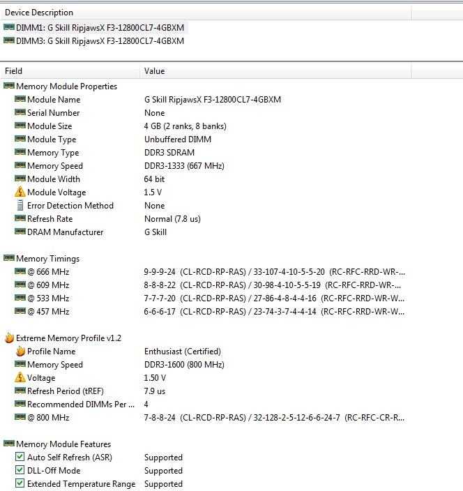Select the Error Detection Method label

pos(70,206)
